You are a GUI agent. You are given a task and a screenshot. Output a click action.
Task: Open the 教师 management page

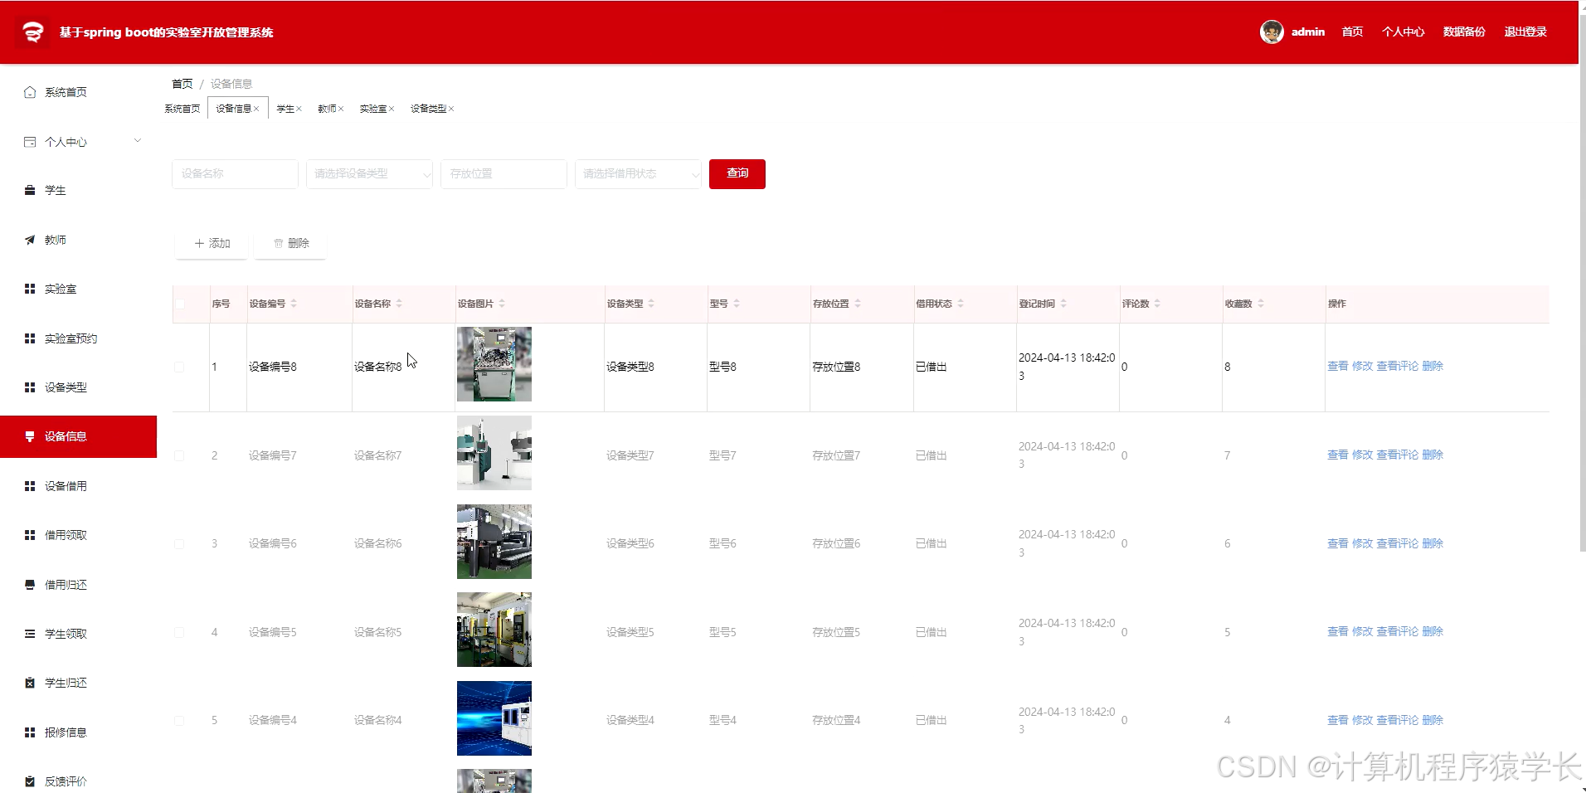(x=56, y=240)
